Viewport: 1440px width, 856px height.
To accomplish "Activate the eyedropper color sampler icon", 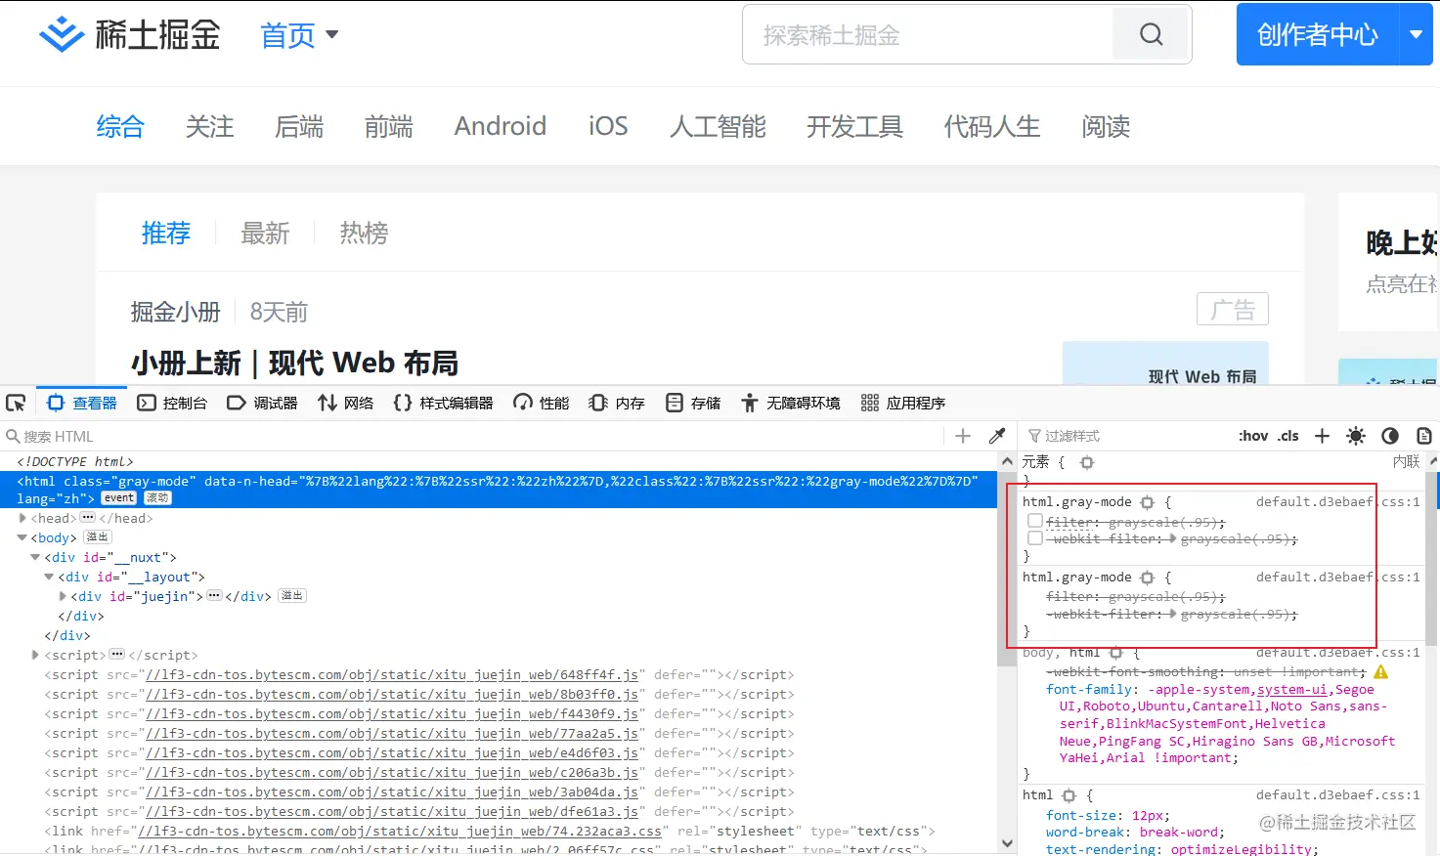I will 996,436.
